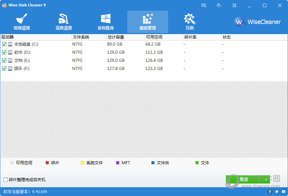
Task: Uncheck the 本地磁盘 (C:) drive checkbox
Action: click(4, 44)
